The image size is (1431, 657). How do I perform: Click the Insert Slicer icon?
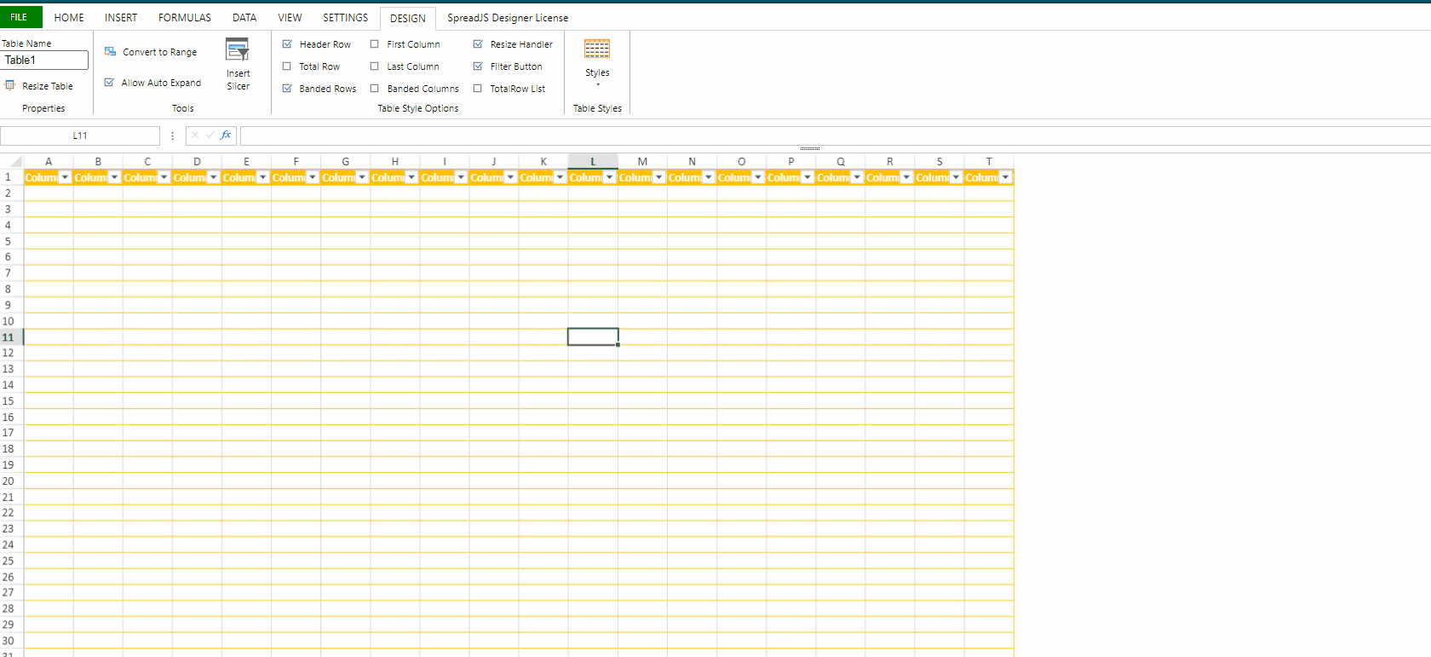238,49
